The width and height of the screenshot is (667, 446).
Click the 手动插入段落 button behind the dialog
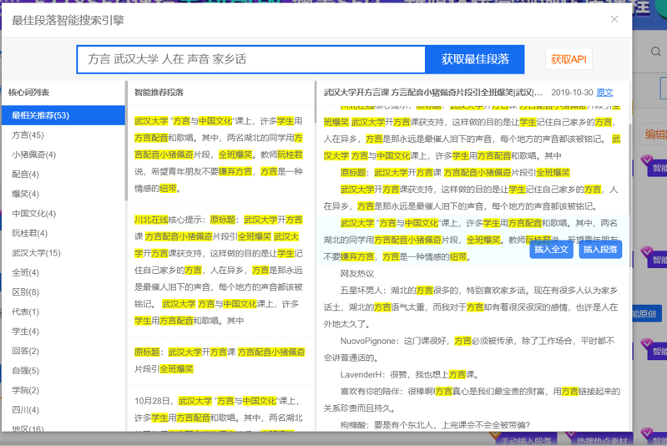coord(526,440)
